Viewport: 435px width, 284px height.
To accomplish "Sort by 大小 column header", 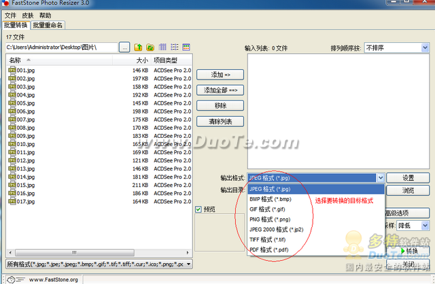I will (x=133, y=60).
